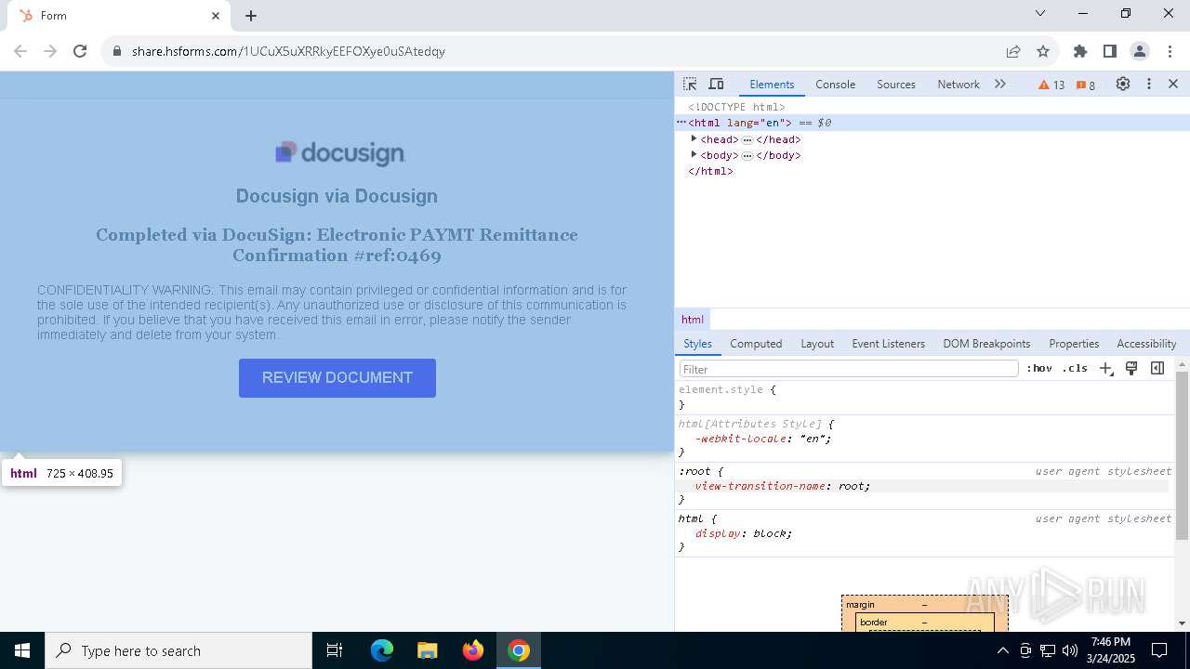This screenshot has height=669, width=1190.
Task: Open Windows Start menu
Action: tap(22, 650)
